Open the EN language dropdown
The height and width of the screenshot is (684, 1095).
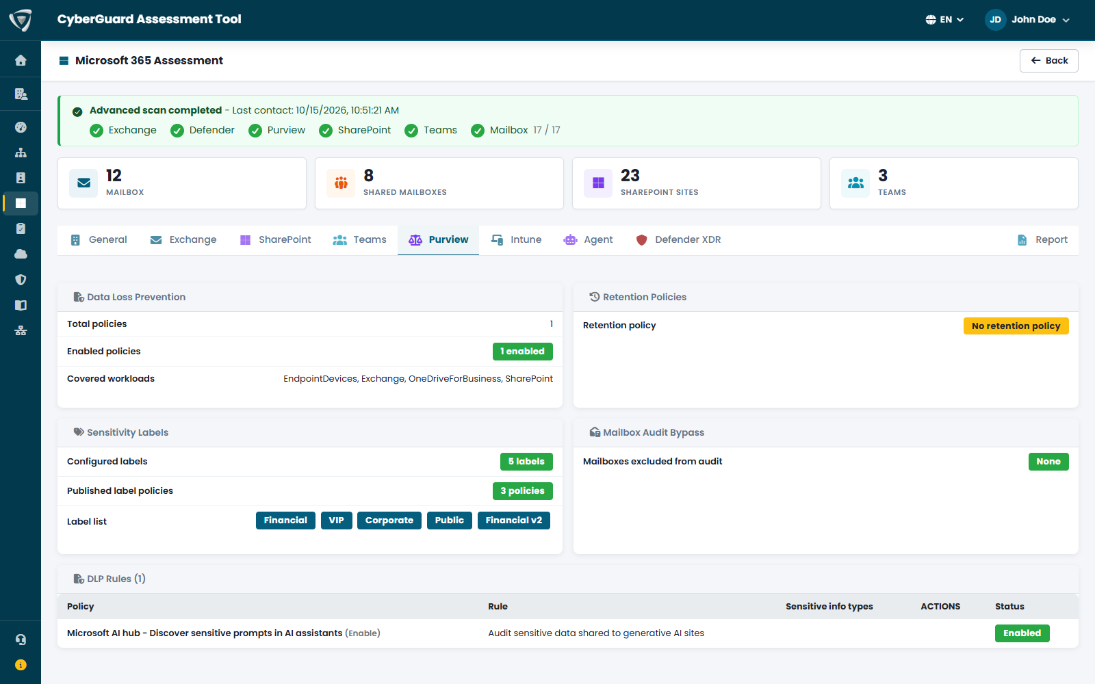click(944, 20)
